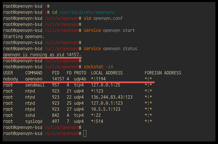218x144 pixels.
Task: Click the FOREIGN ADDRESS column header
Action: (x=163, y=73)
